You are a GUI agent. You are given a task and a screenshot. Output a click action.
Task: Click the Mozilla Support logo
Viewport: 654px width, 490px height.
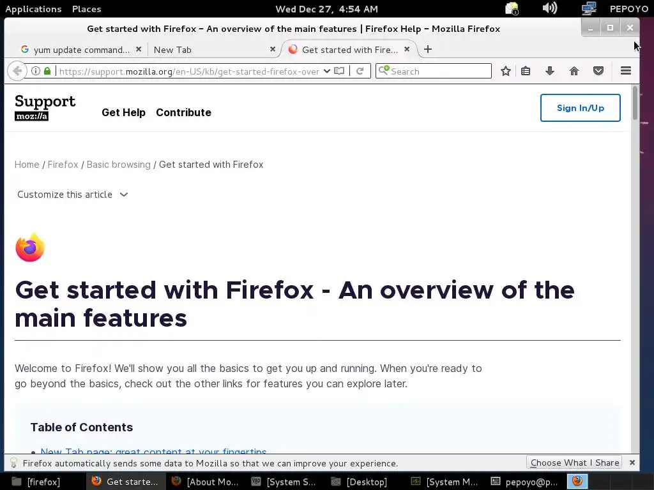pos(45,107)
